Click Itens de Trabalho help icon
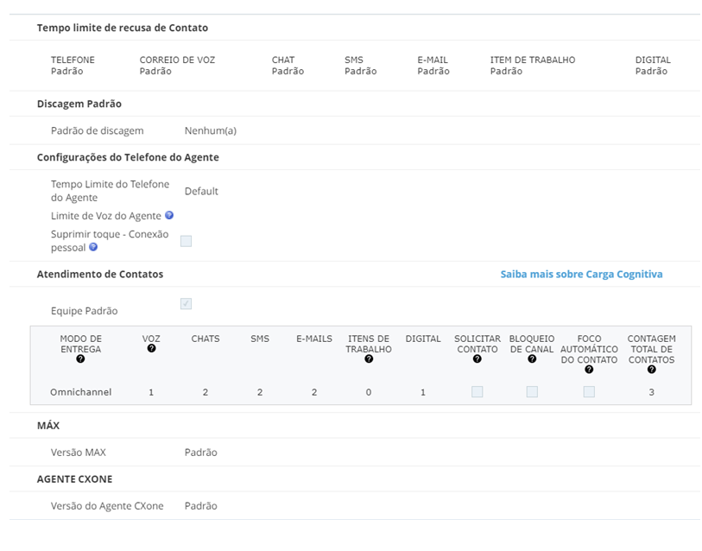Screen dimensions: 702x551 369,358
